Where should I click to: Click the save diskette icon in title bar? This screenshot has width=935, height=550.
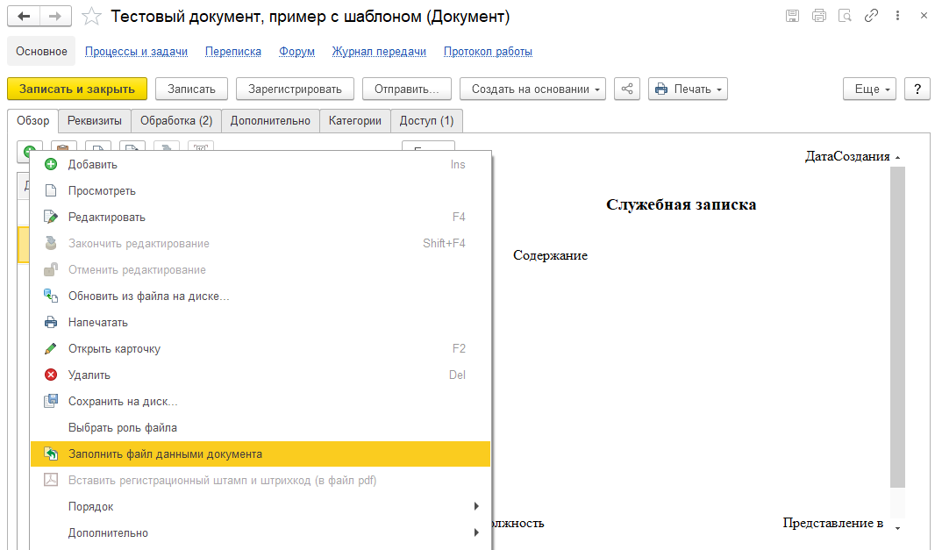pos(792,16)
